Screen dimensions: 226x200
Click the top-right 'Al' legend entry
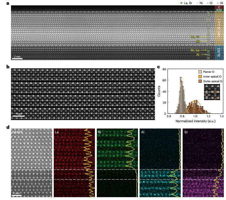pos(220,3)
